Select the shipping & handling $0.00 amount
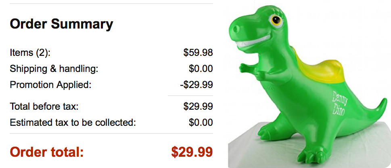 click(201, 69)
